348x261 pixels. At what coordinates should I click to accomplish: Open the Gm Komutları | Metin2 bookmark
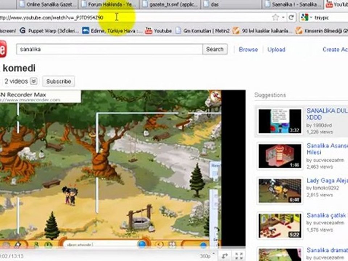(202, 30)
